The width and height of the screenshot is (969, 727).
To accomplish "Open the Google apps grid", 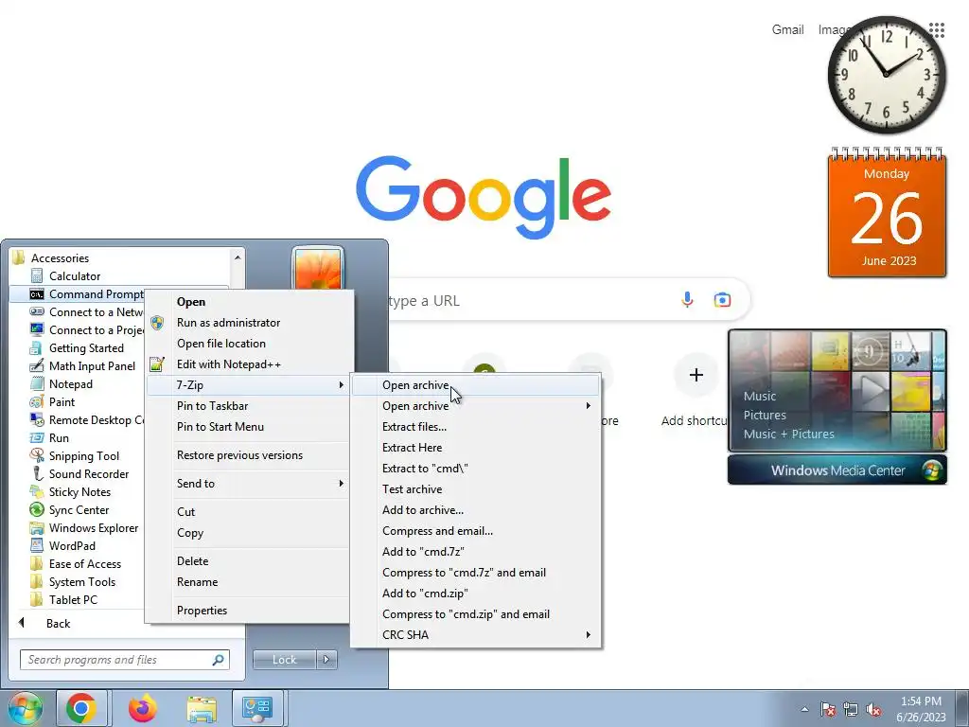I will (x=937, y=29).
